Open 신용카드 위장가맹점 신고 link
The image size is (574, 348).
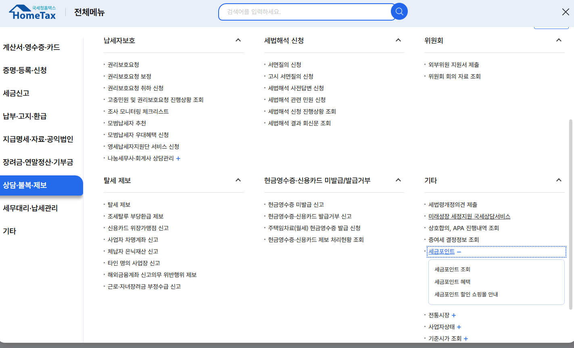click(138, 228)
